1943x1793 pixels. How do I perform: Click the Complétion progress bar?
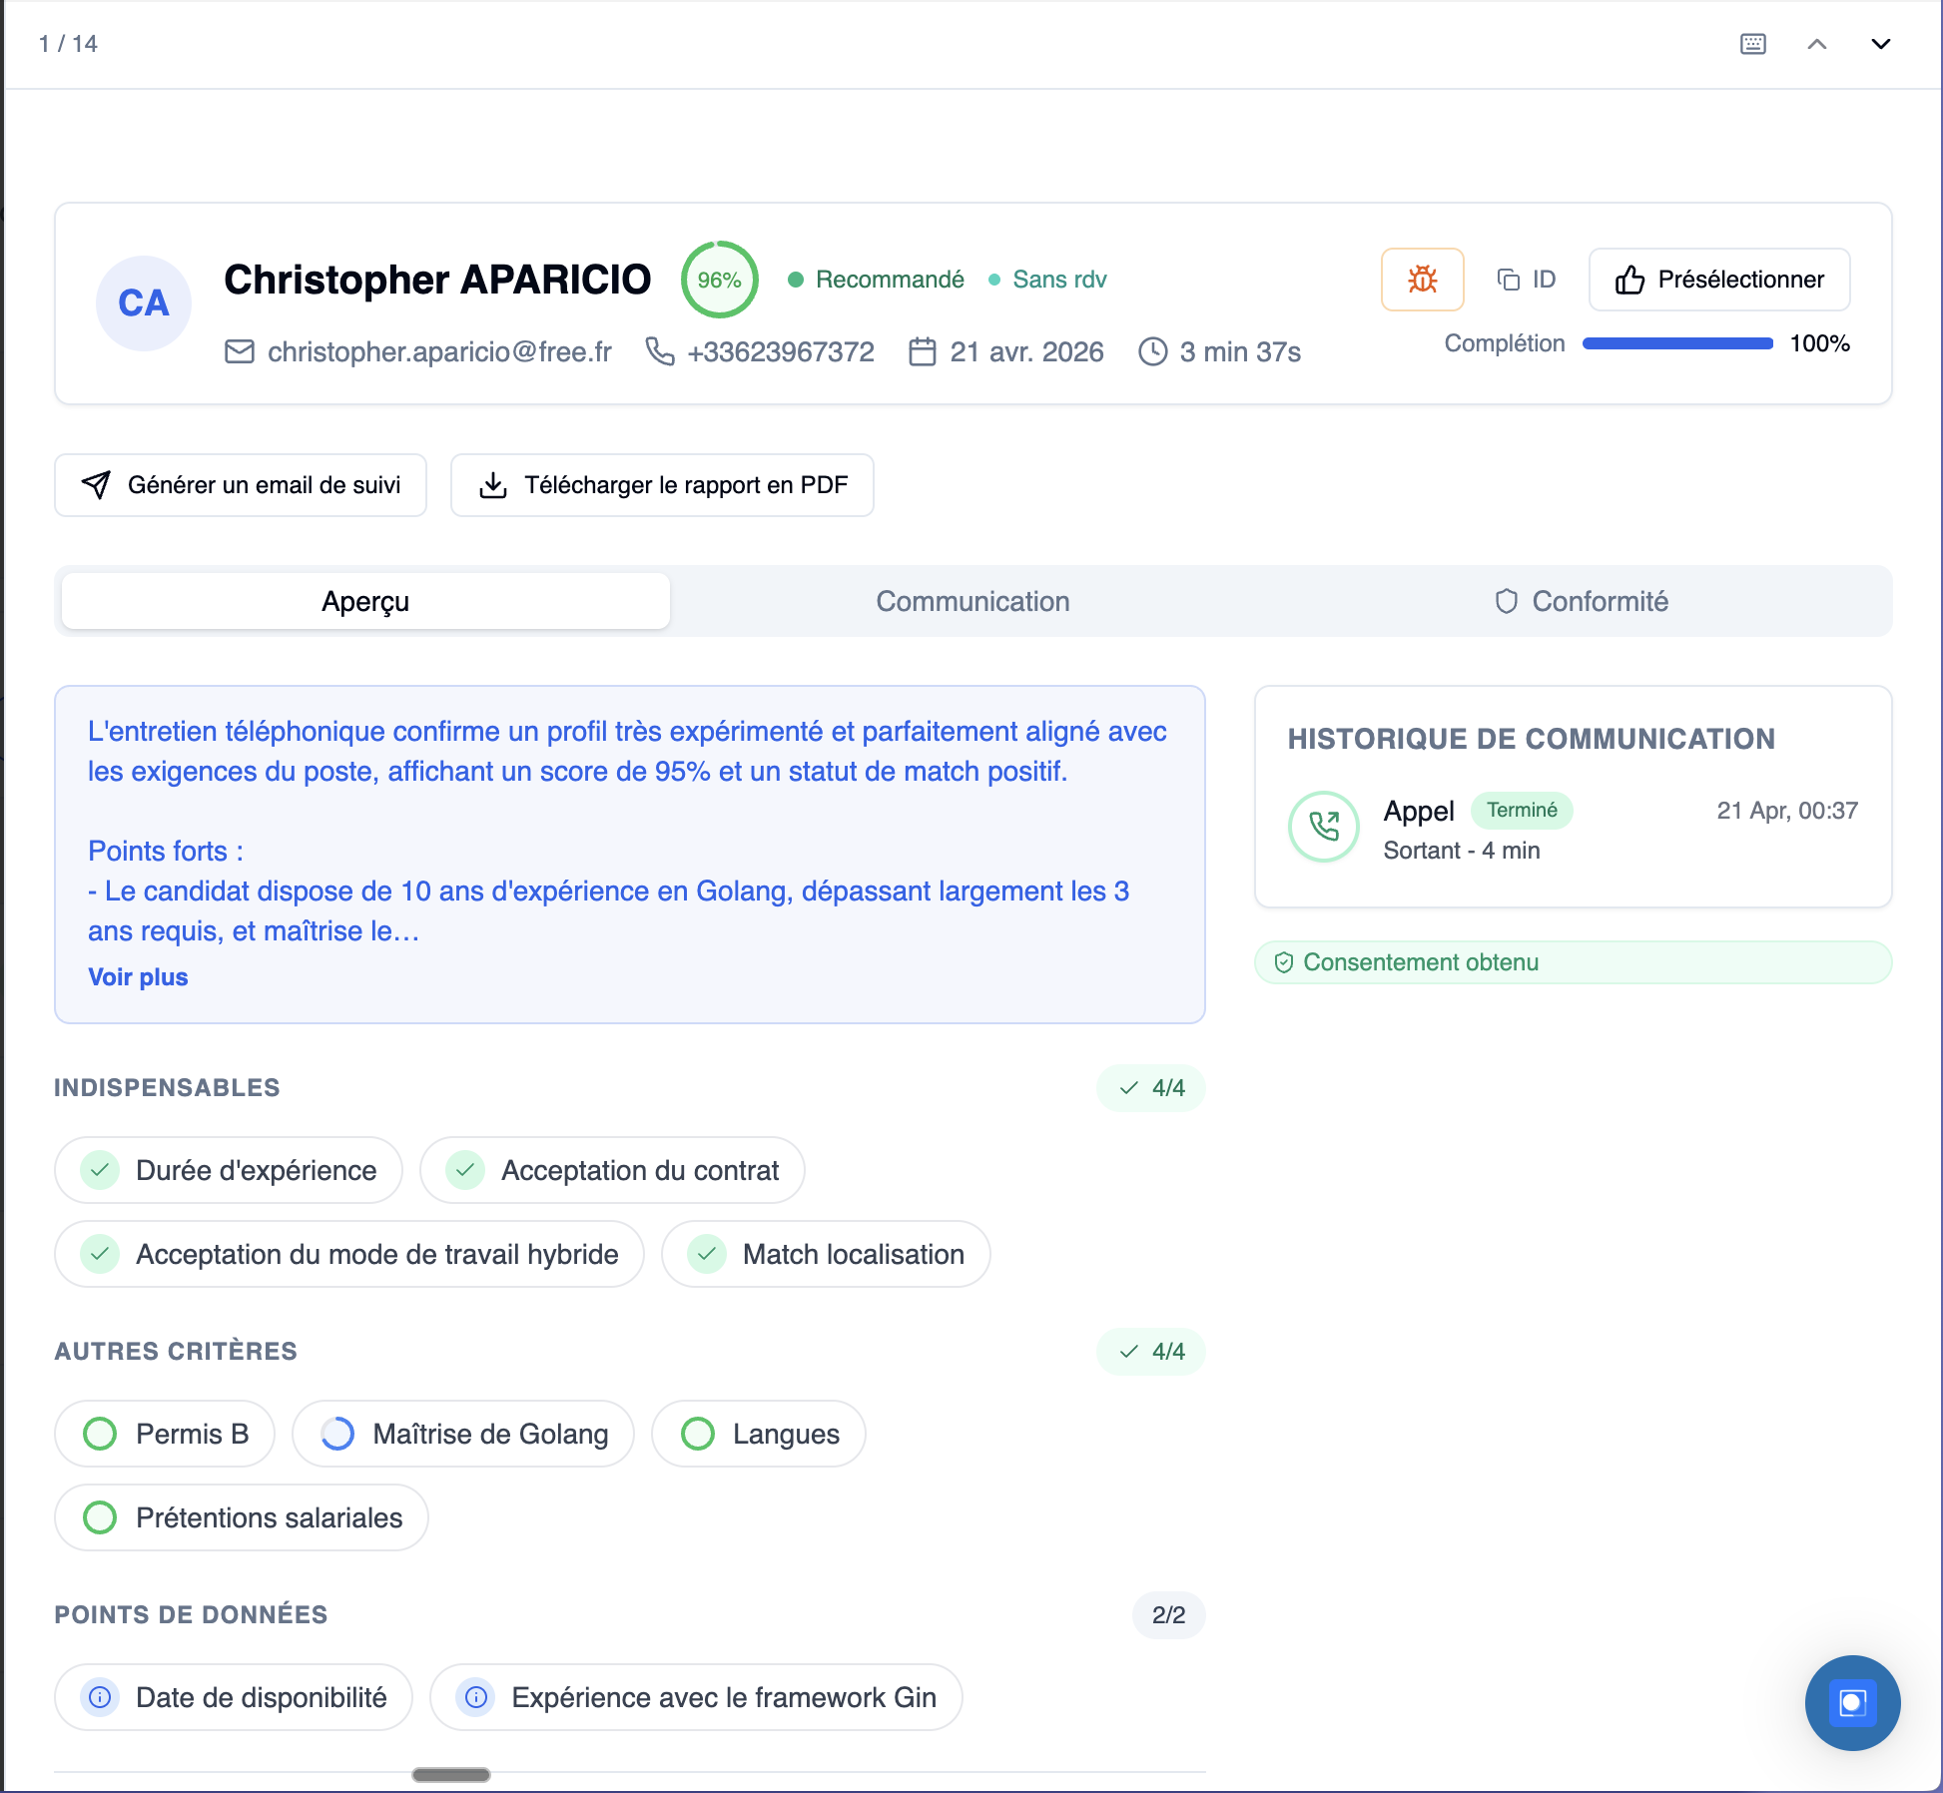pyautogui.click(x=1677, y=343)
